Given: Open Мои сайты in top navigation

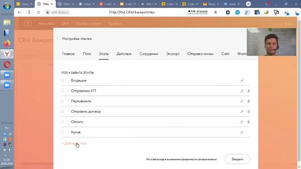Looking at the screenshot, I should point(46,24).
